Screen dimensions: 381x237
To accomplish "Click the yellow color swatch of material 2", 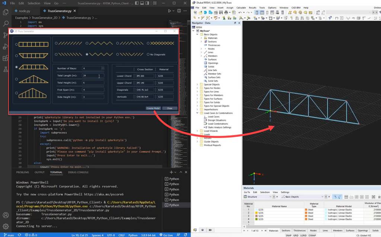I will point(256,213).
